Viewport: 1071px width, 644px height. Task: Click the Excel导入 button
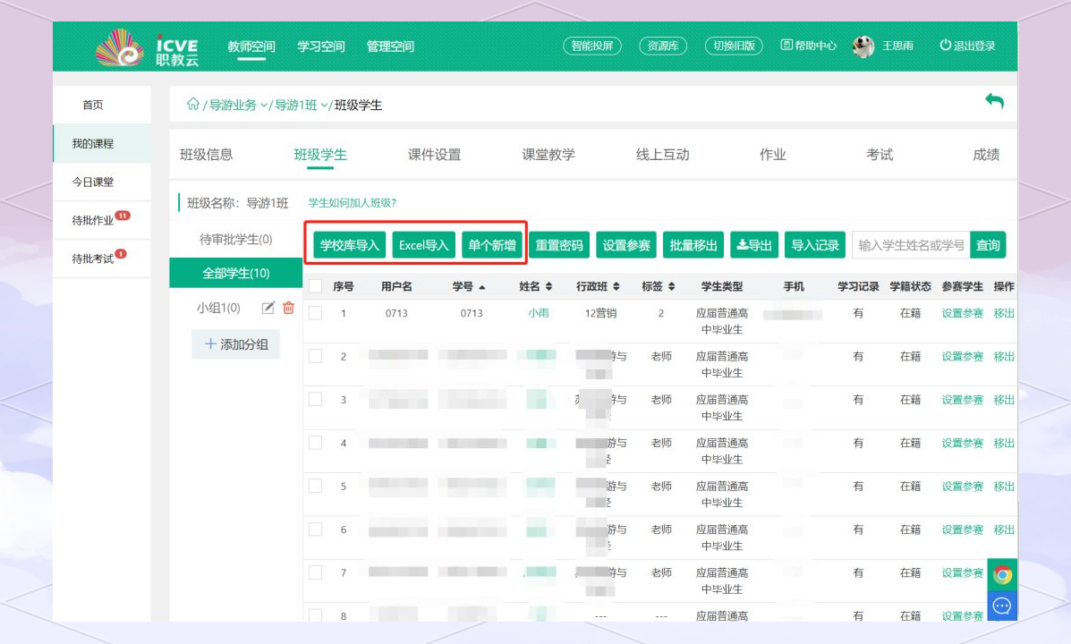(x=423, y=245)
